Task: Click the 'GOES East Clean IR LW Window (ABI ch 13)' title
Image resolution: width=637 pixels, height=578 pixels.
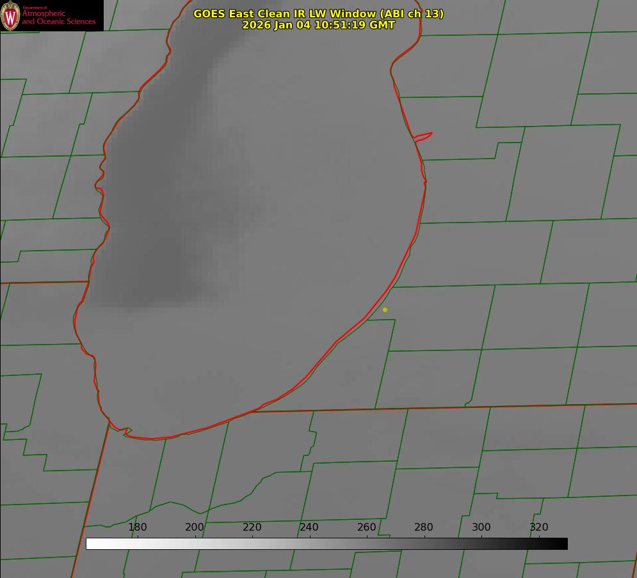Action: tap(319, 13)
